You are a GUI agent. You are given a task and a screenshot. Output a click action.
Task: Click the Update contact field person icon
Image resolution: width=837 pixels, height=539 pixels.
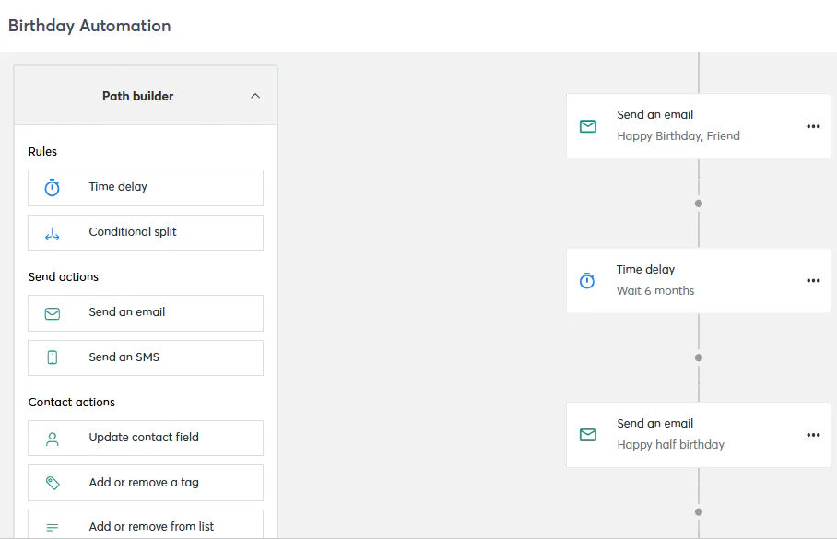tap(53, 439)
